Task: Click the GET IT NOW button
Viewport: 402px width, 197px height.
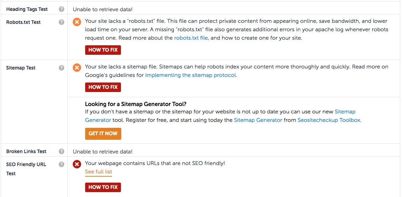Action: (103, 133)
